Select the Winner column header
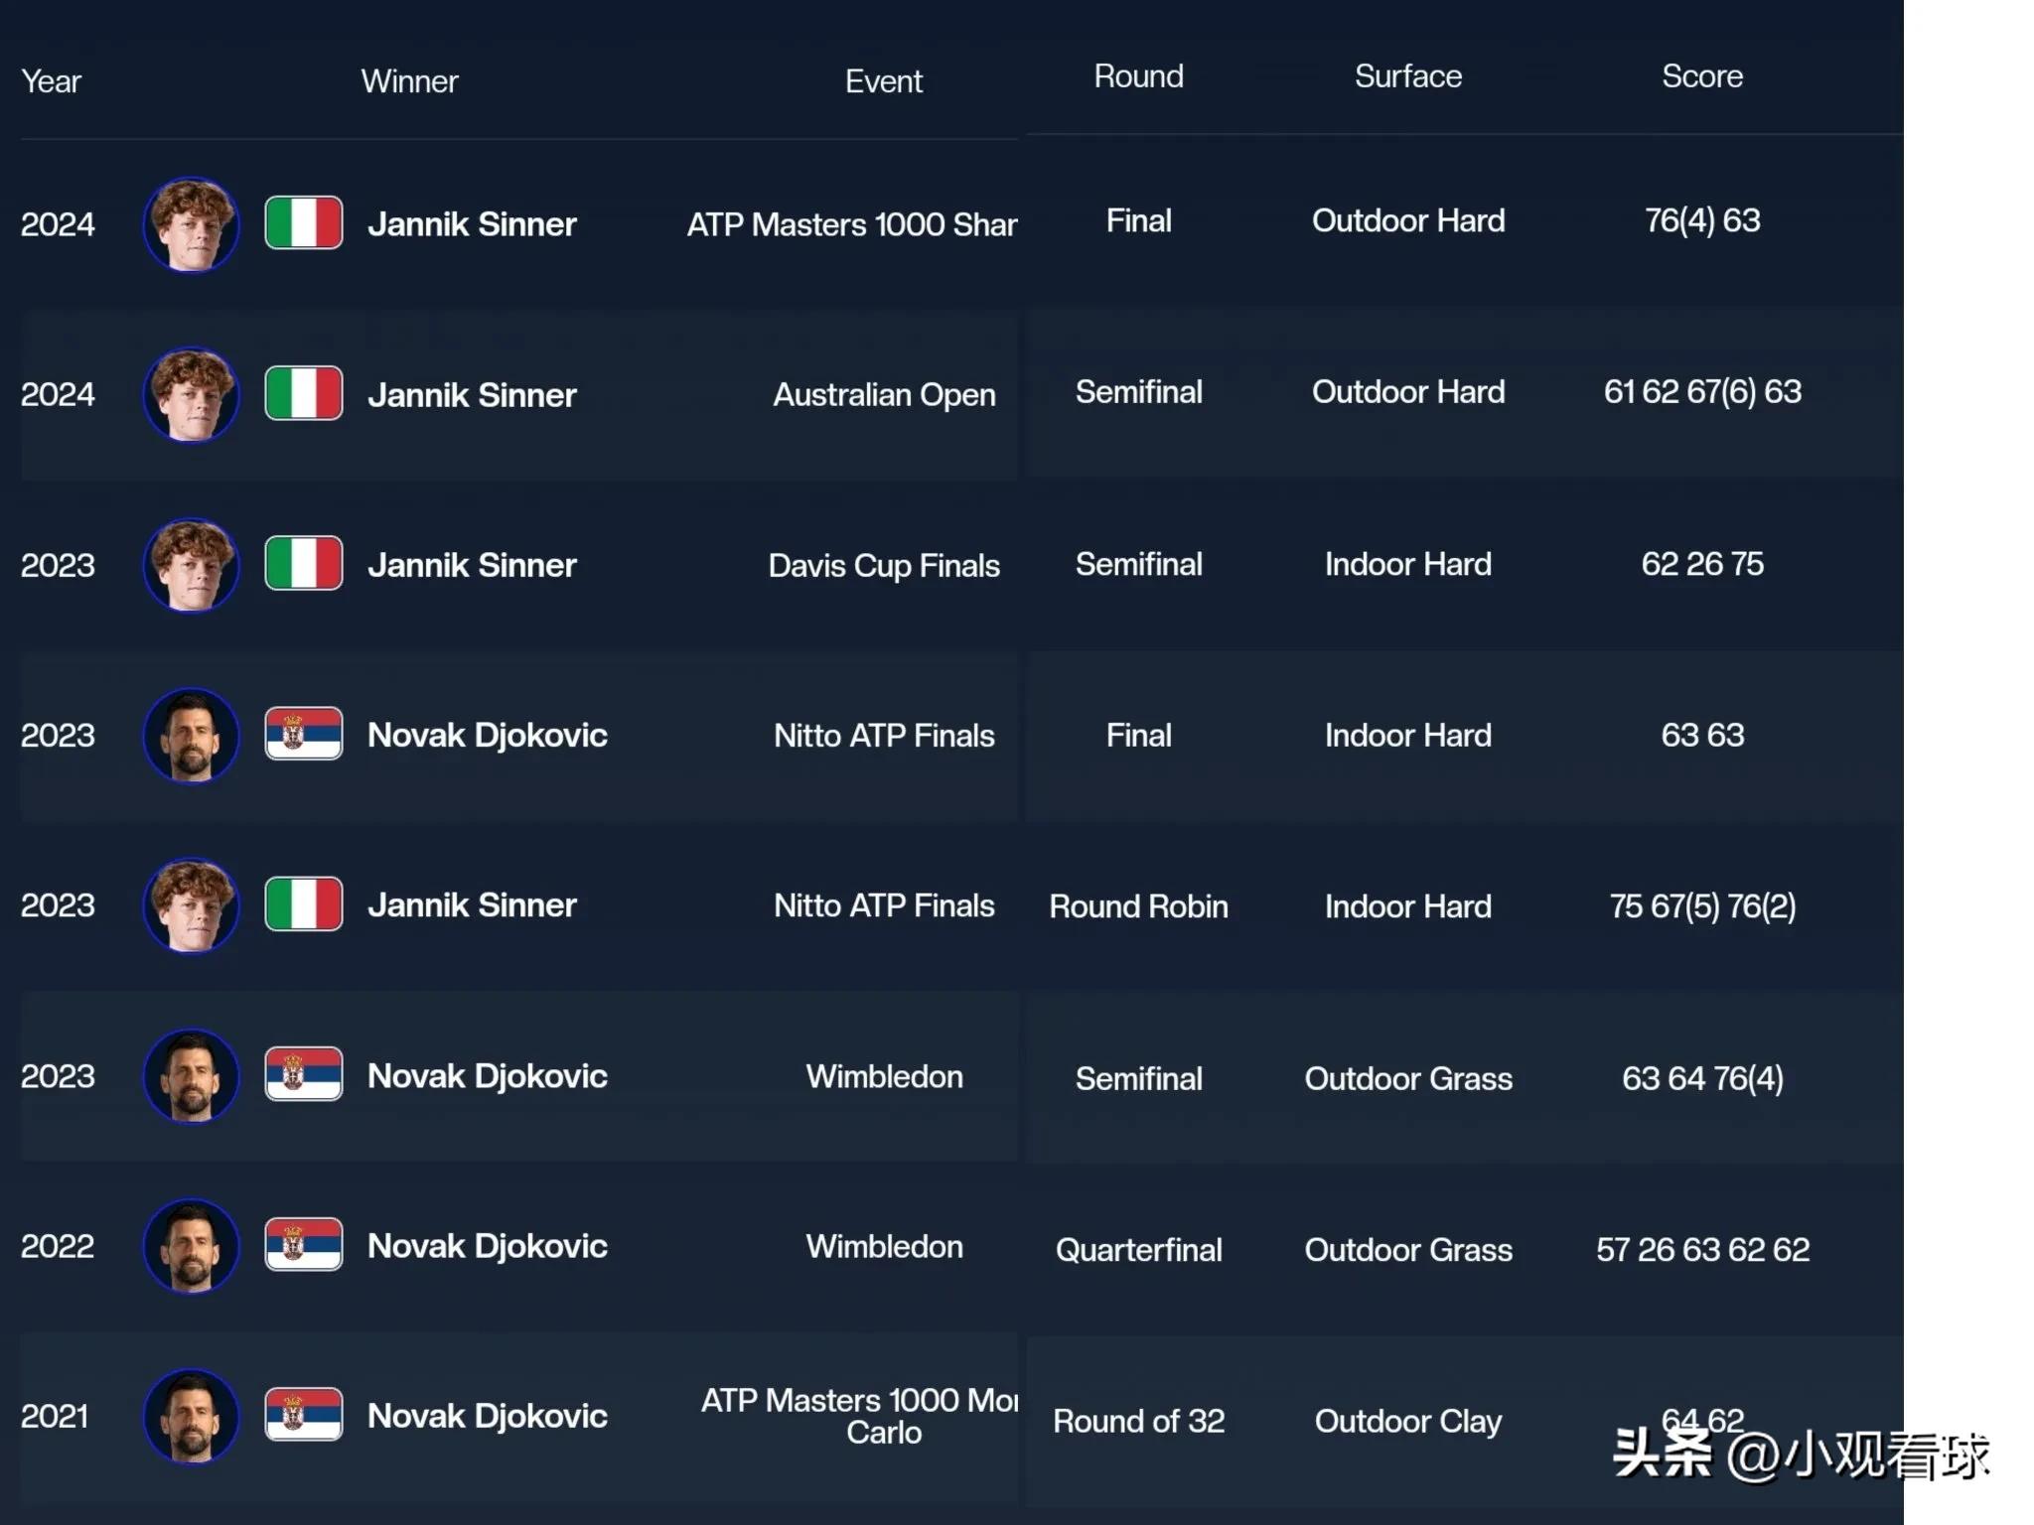The width and height of the screenshot is (2034, 1525). (x=409, y=81)
